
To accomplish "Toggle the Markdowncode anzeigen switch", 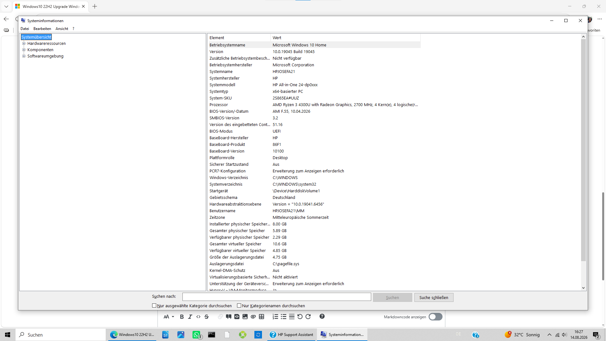I will click(435, 317).
